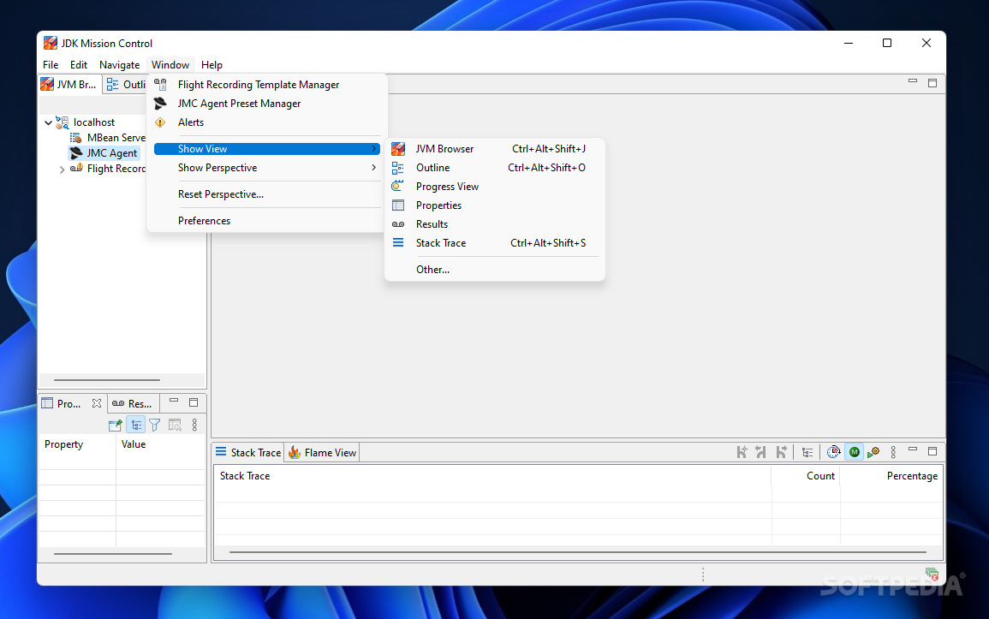Screen dimensions: 989x619
Task: Click the clock icon in Stack Trace toolbar
Action: tap(833, 452)
